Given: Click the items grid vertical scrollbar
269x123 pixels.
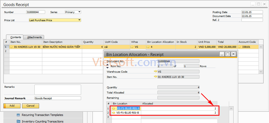Looking at the screenshot, I should pyautogui.click(x=261, y=59).
